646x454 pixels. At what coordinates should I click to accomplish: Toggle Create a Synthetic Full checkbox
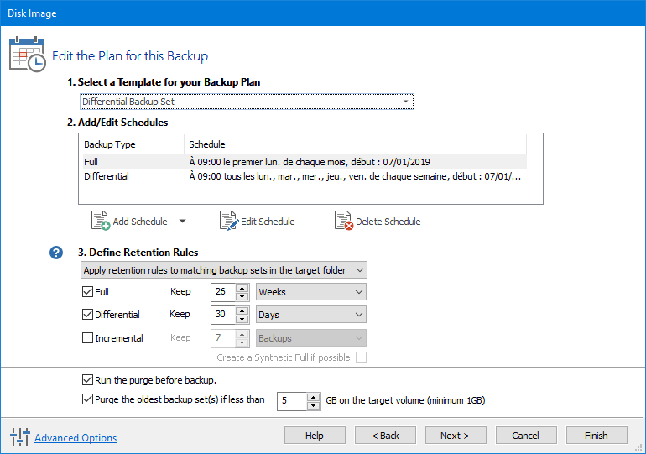tap(361, 357)
